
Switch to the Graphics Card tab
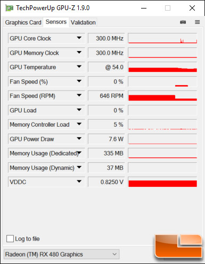(23, 22)
